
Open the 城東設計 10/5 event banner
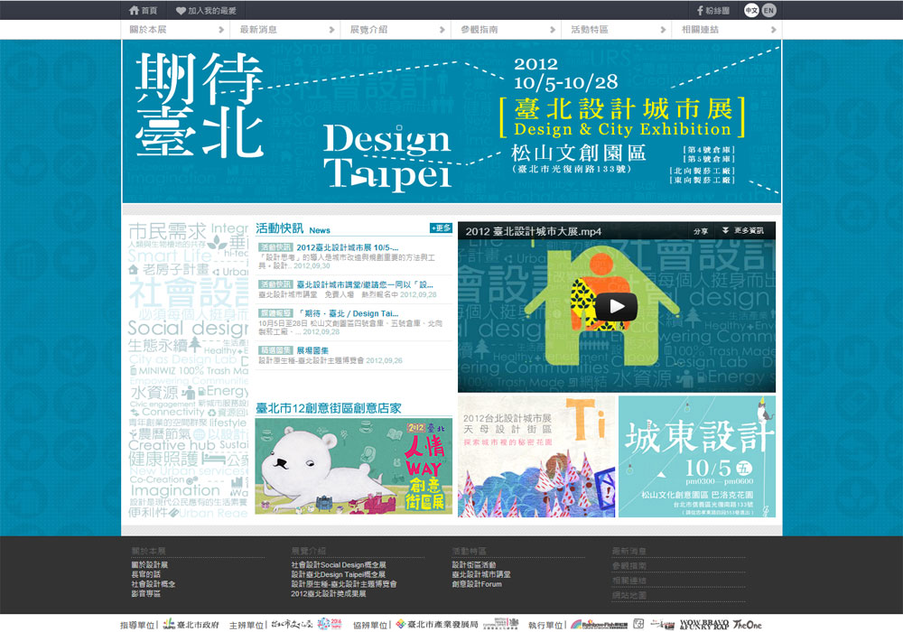coord(697,457)
